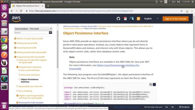Click the sidebar Search input field
This screenshot has height=110, width=195.
pyautogui.click(x=32, y=33)
